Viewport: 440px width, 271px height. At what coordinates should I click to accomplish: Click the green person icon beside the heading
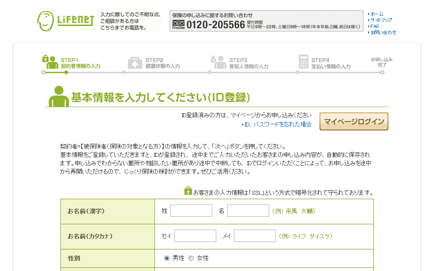59,96
